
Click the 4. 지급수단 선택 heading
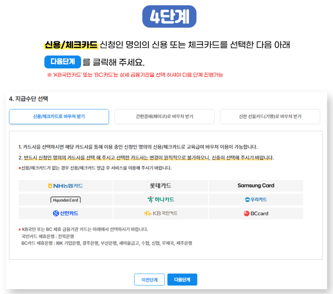(x=28, y=99)
